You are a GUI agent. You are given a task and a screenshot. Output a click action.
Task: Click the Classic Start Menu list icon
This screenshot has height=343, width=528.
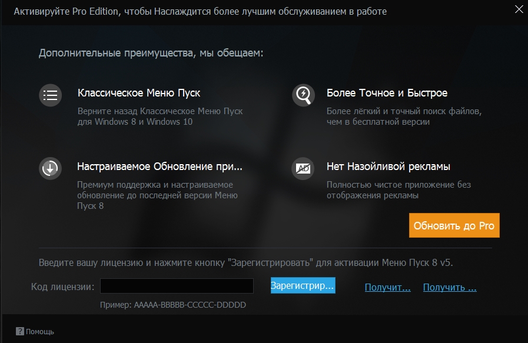click(x=50, y=95)
